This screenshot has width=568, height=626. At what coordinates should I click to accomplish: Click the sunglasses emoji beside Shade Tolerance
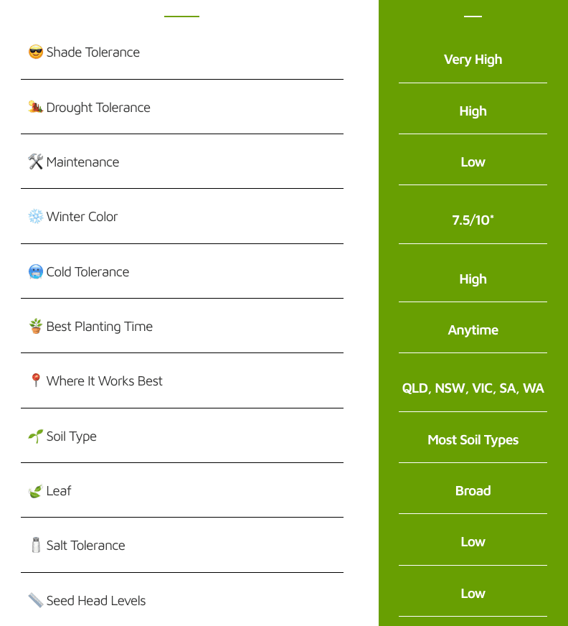click(35, 52)
